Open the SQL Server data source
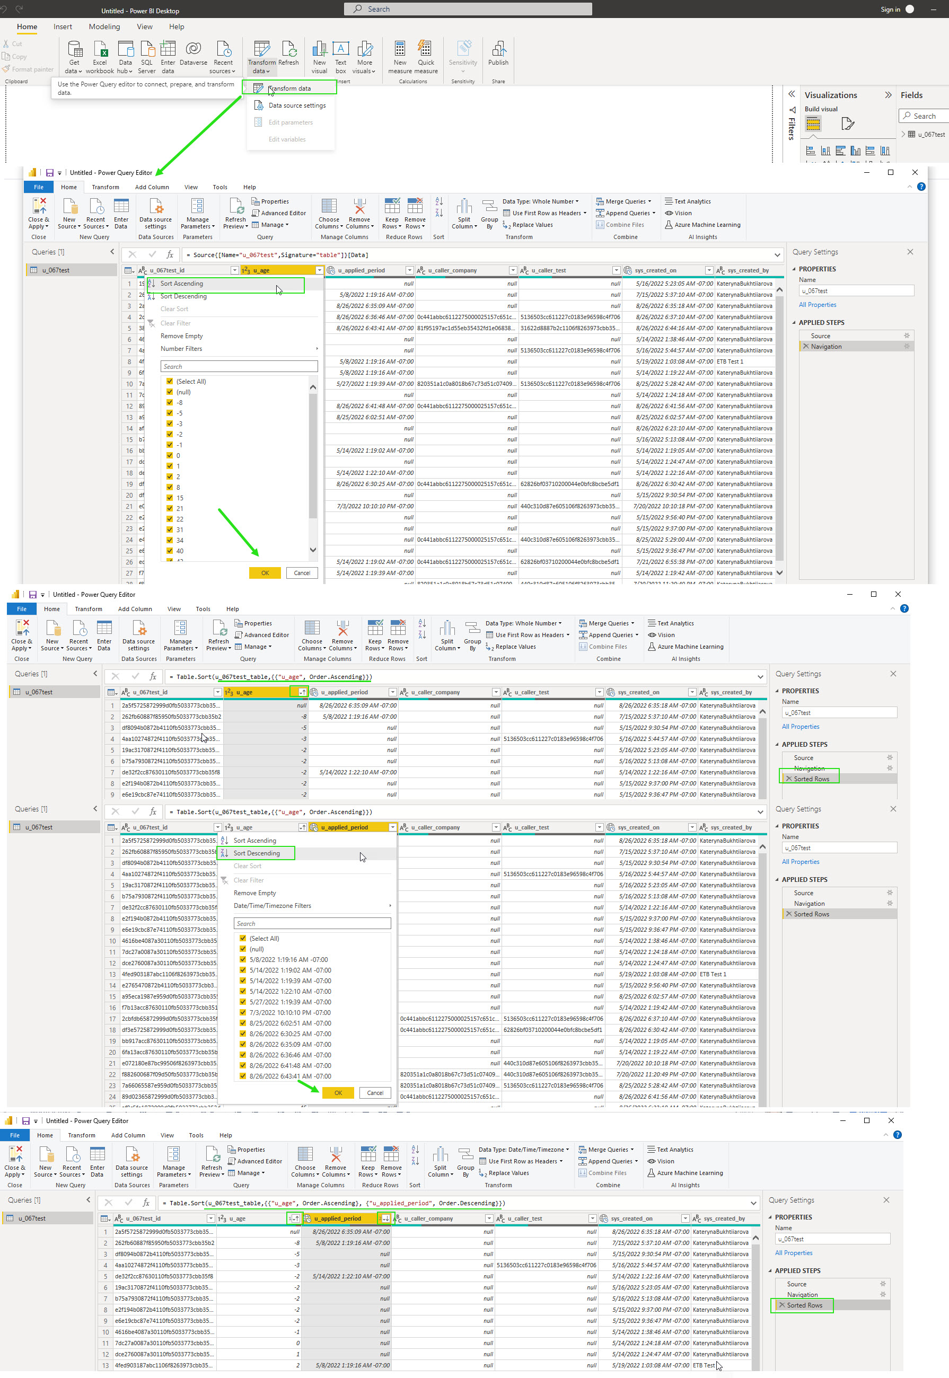Image resolution: width=949 pixels, height=1378 pixels. click(x=147, y=57)
